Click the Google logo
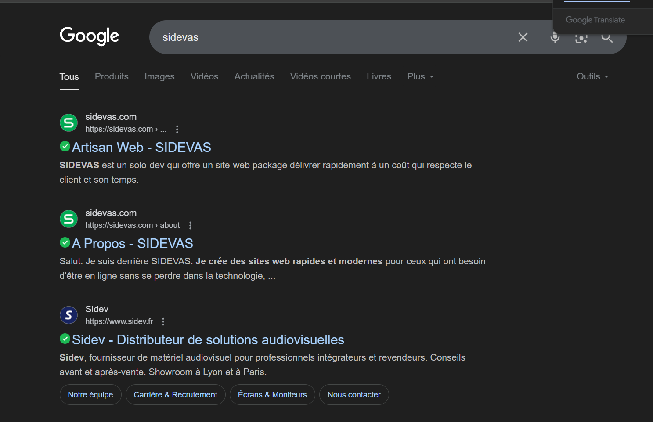Viewport: 653px width, 422px height. [90, 36]
